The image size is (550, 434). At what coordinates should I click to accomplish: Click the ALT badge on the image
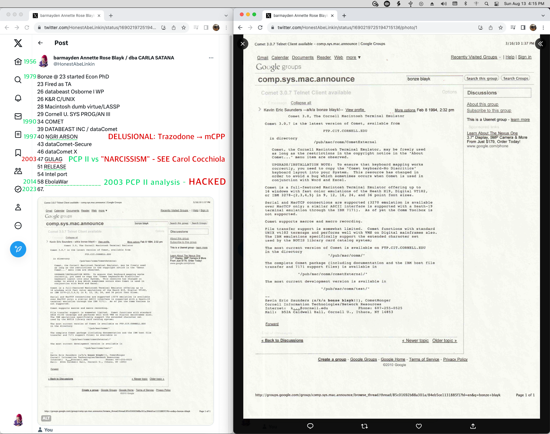click(x=46, y=418)
